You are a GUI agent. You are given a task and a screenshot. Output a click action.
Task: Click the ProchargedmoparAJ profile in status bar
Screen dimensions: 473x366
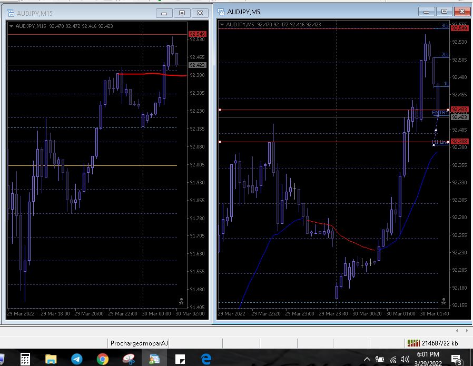pos(139,343)
